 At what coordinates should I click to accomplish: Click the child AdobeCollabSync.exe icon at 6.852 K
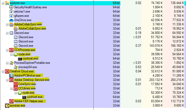tap(16, 29)
